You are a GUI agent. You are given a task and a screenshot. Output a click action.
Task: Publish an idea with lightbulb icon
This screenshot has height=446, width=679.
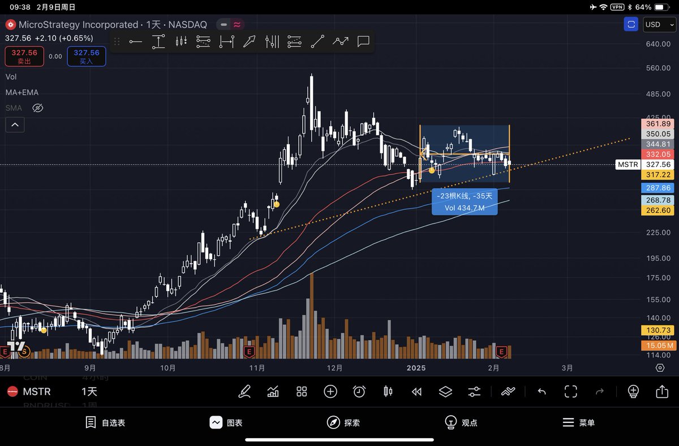(633, 392)
